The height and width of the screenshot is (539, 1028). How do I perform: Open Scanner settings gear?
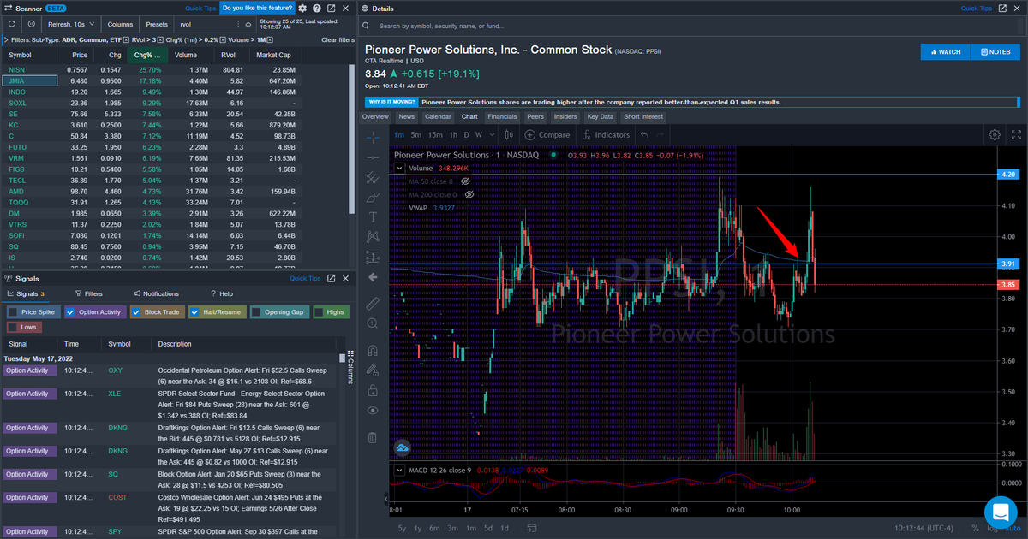(x=302, y=8)
